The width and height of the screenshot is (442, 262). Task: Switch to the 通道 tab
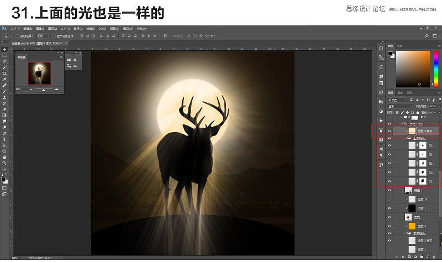(x=400, y=92)
